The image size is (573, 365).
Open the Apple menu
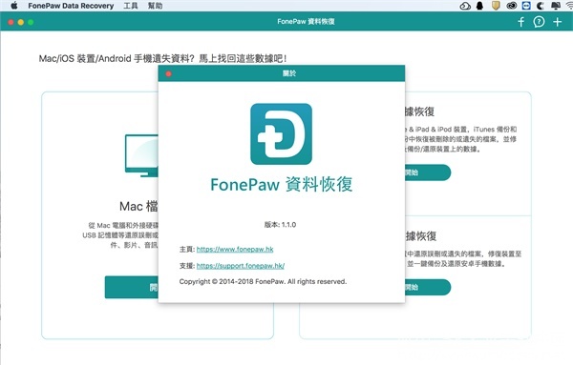coord(14,6)
